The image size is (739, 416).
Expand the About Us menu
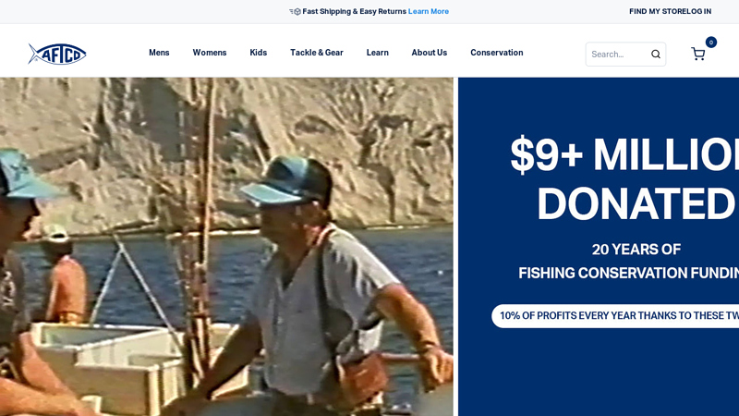[x=430, y=53]
